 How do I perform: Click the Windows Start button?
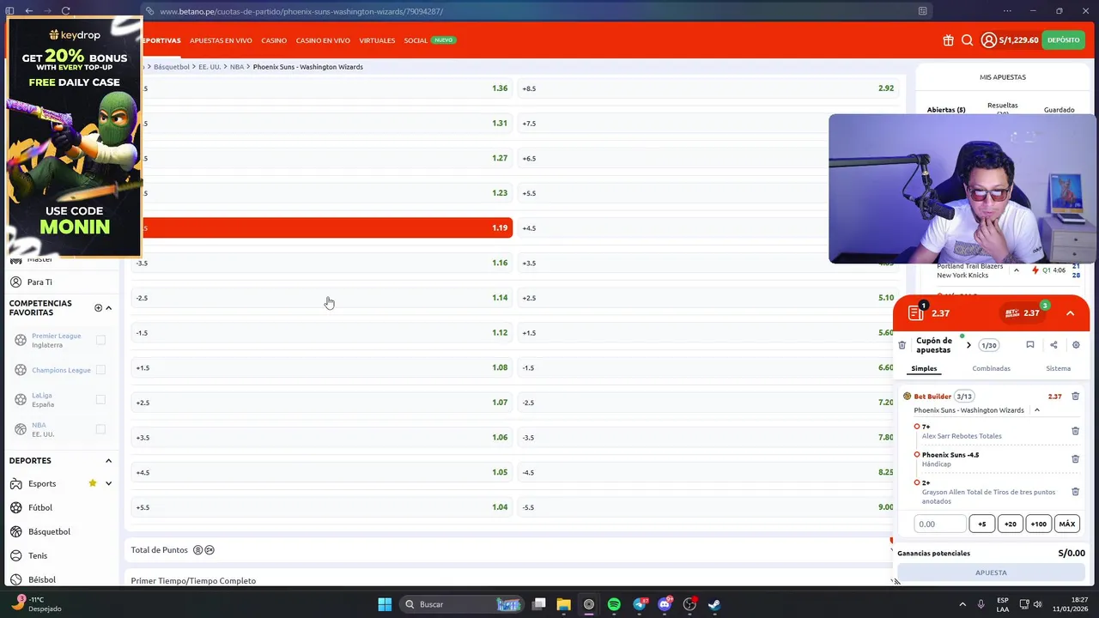385,604
